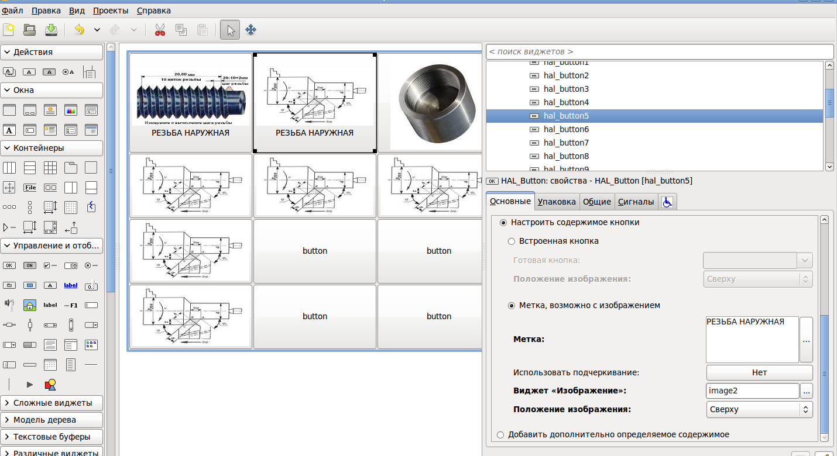837x456 pixels.
Task: Collapse the Контейнеры palette section
Action: pyautogui.click(x=52, y=148)
